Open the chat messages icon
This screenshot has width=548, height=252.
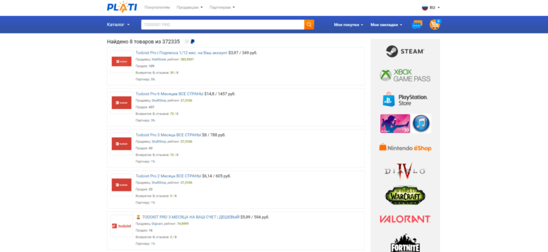point(417,25)
